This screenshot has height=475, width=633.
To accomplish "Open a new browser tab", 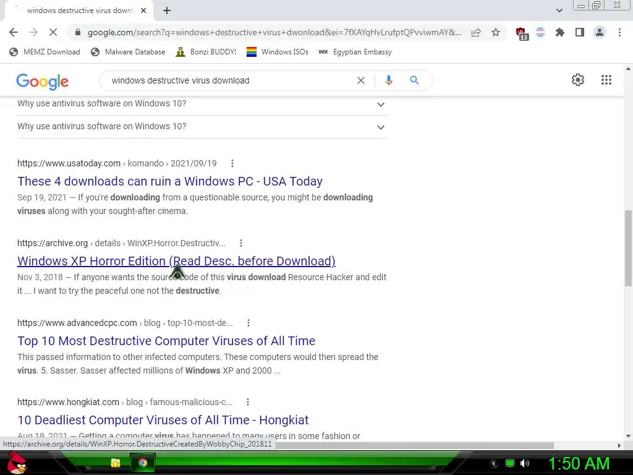I will (167, 11).
